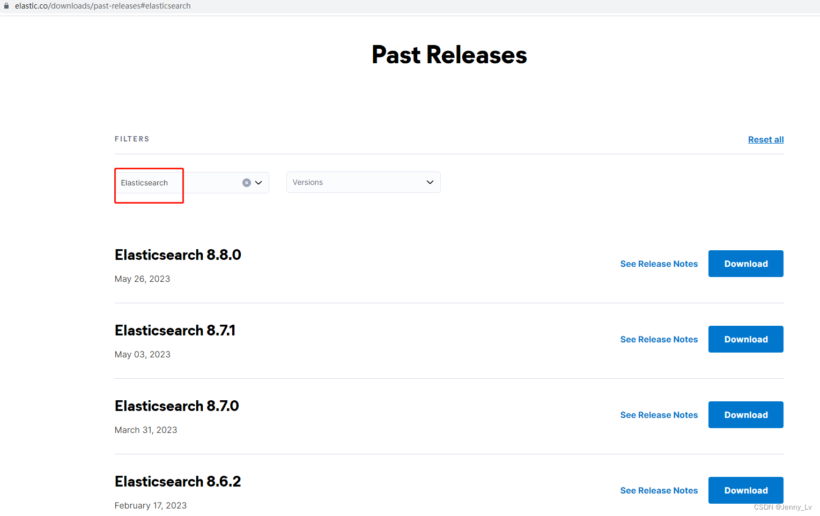Click the FILTERS label

click(132, 139)
